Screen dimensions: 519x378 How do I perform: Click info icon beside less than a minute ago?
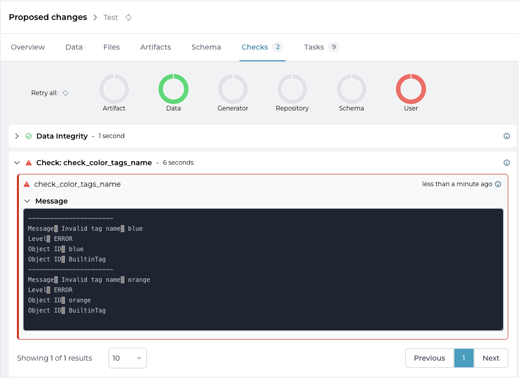[498, 184]
